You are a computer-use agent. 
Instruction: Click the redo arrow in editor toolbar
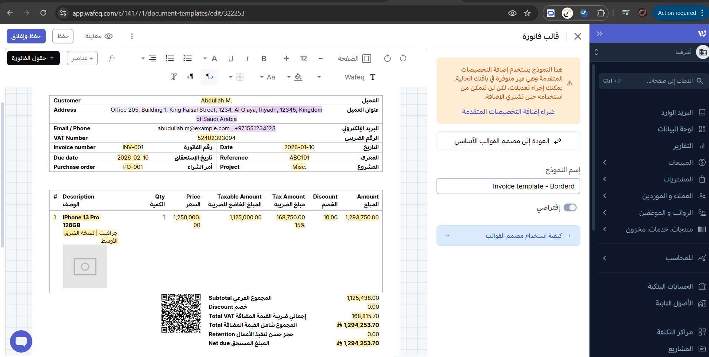coord(387,58)
